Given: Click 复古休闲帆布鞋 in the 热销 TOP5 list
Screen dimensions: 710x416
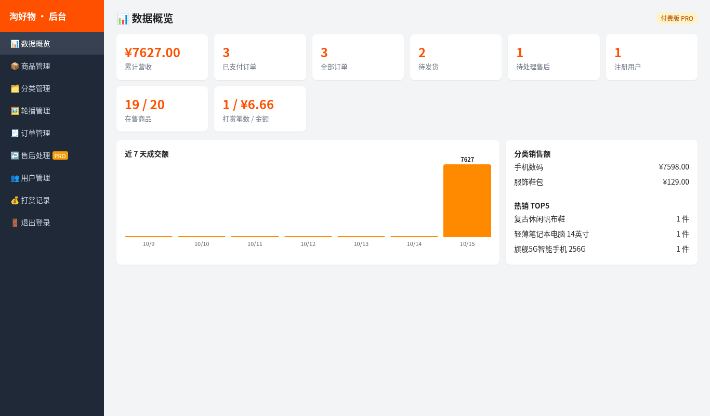Looking at the screenshot, I should click(540, 219).
